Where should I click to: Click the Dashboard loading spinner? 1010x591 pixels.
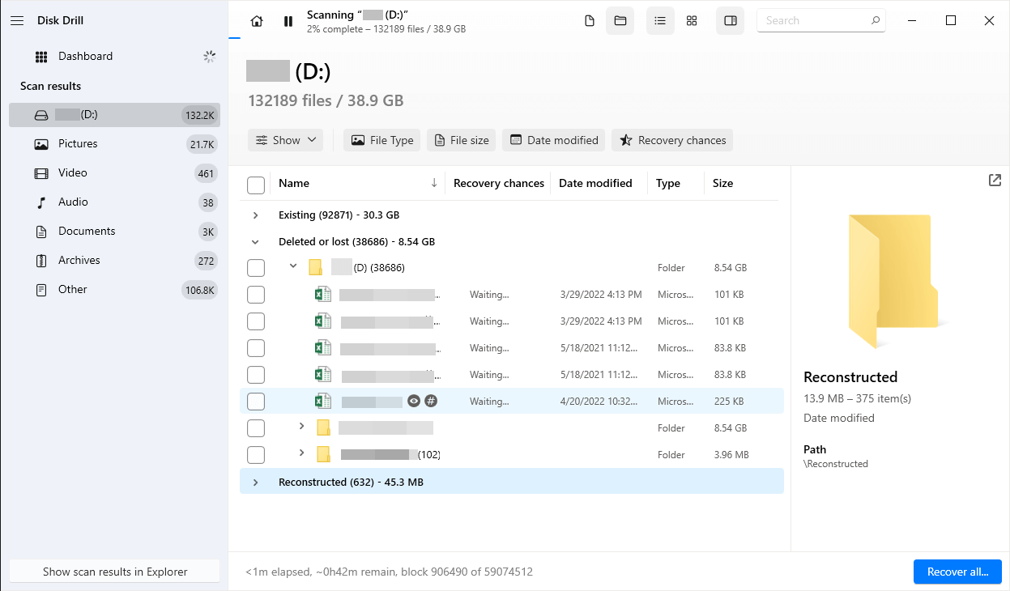pyautogui.click(x=209, y=57)
